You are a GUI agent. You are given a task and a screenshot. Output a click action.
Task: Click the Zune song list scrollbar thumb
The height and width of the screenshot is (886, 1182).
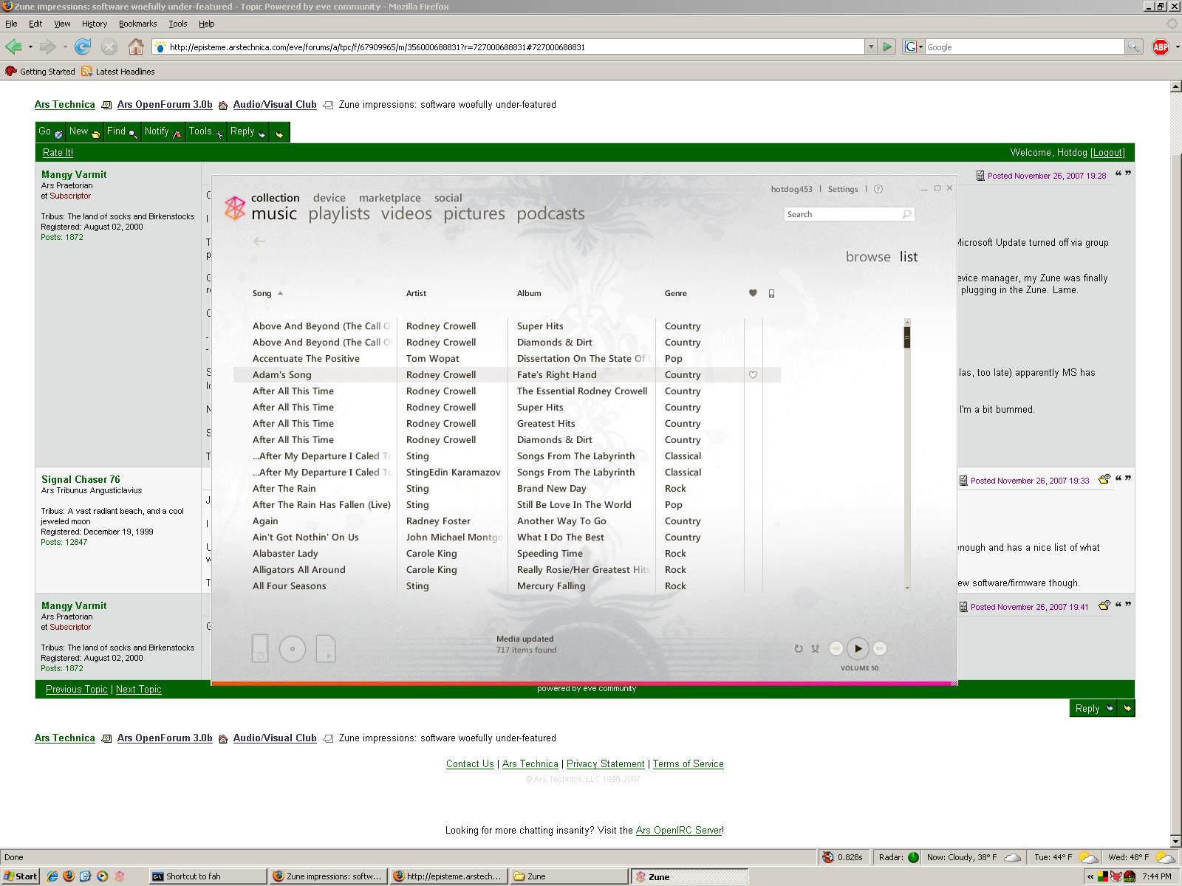click(x=906, y=337)
